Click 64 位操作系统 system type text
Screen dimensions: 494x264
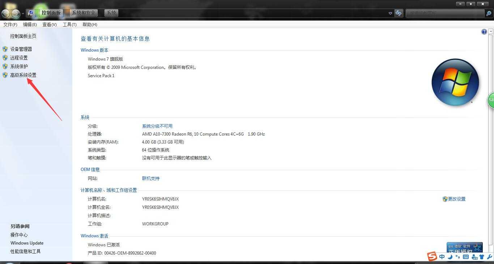(156, 150)
